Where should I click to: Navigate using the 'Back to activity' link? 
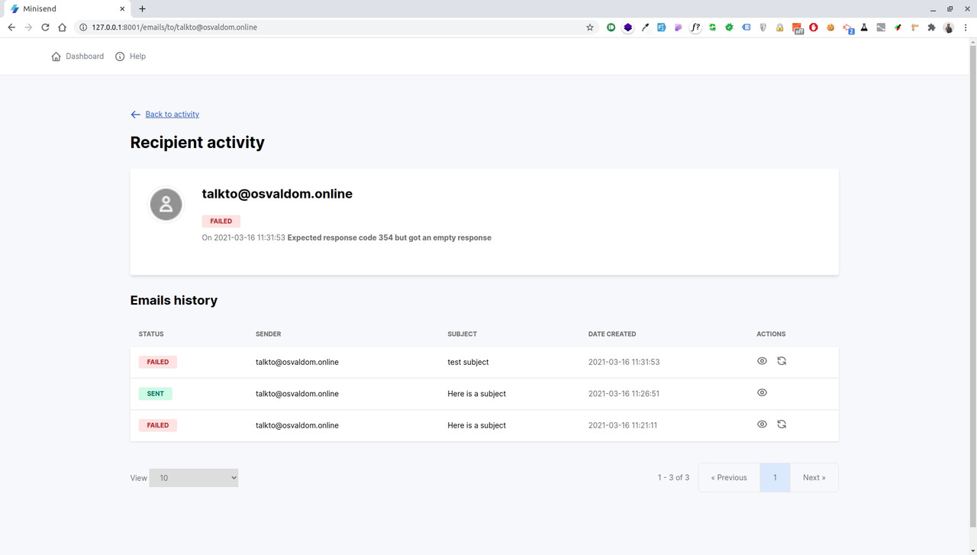172,114
